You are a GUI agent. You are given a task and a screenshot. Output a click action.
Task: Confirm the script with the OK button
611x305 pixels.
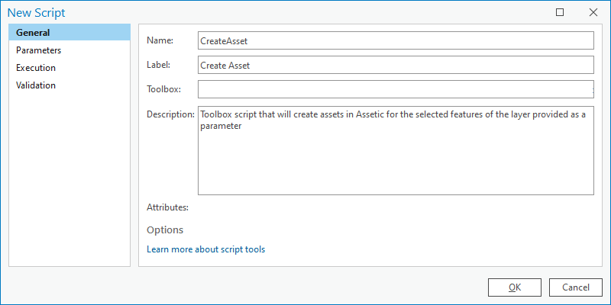click(514, 287)
